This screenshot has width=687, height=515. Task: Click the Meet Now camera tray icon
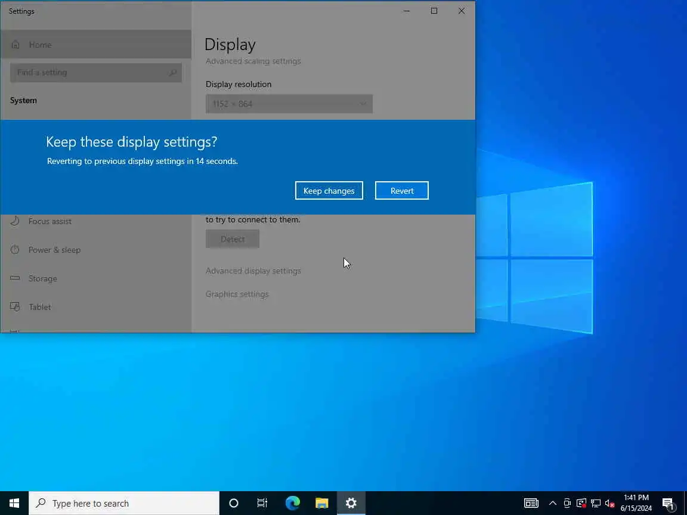tap(567, 503)
